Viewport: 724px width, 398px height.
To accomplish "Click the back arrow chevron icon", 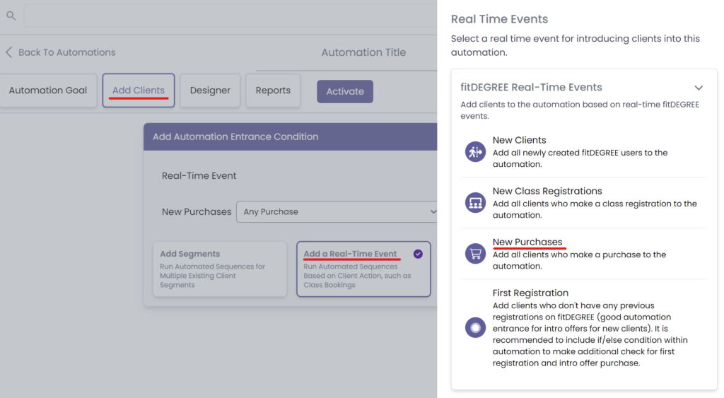I will [9, 52].
